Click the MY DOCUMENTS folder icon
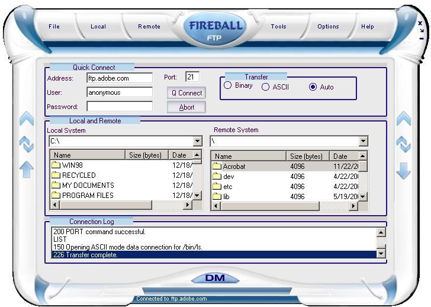431x307 pixels. click(x=56, y=185)
